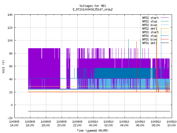Select the filename E_RT20100909135147.sfduZ
This screenshot has height=133, width=177.
[x=93, y=9]
